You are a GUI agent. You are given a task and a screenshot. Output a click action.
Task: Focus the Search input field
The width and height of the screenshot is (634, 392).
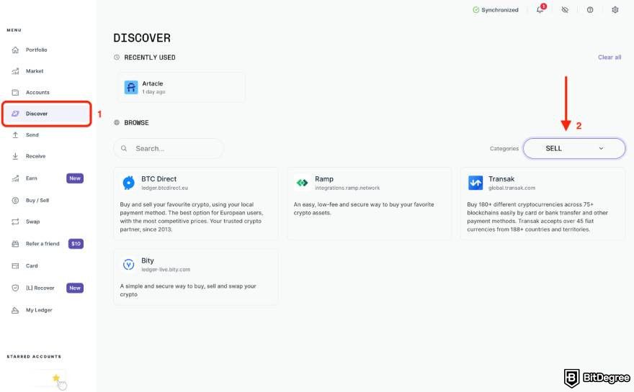(168, 149)
